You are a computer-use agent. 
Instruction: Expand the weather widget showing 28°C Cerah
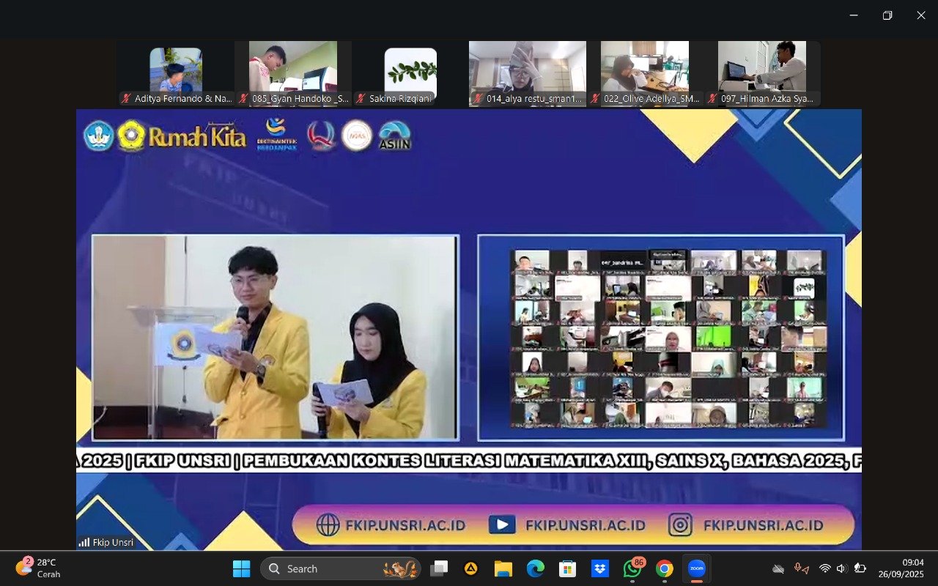pyautogui.click(x=38, y=568)
